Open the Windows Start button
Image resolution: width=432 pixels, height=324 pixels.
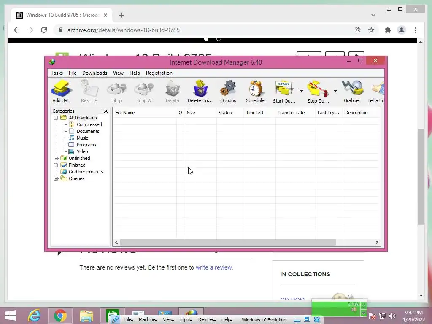(x=11, y=316)
